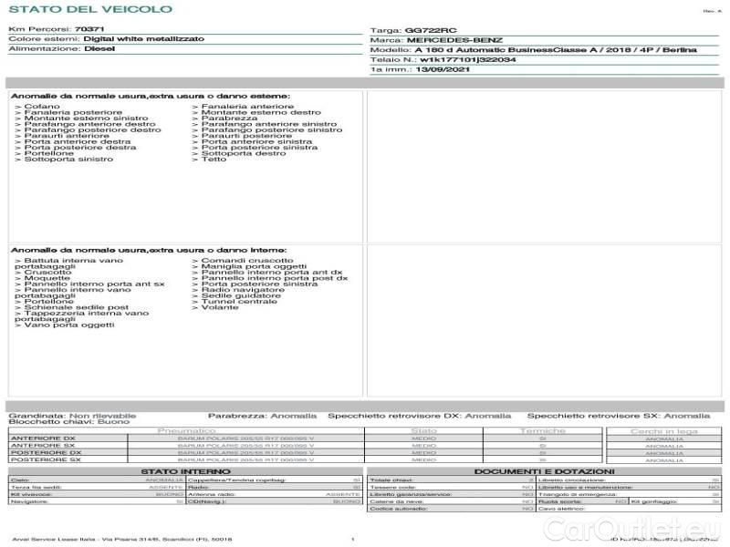Image resolution: width=730 pixels, height=547 pixels.
Task: Click the STATO INTERNO section header
Action: (181, 471)
